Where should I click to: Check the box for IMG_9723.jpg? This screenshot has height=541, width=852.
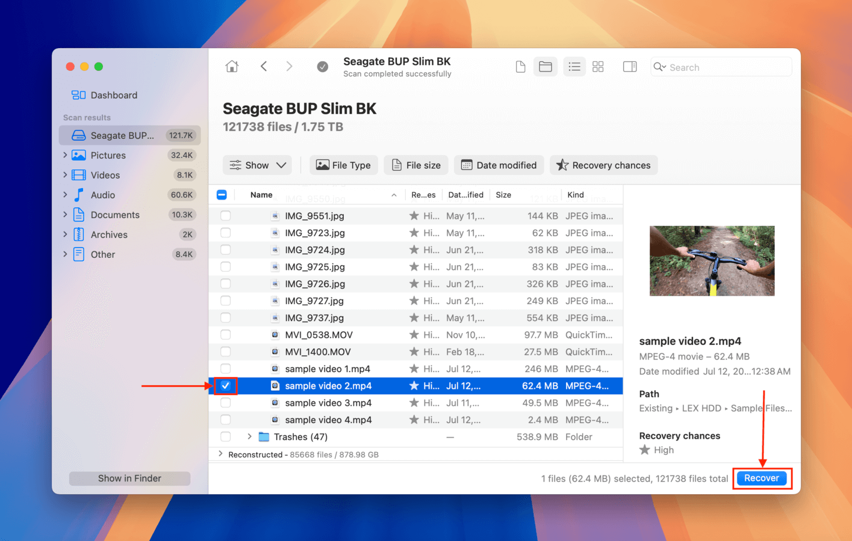pyautogui.click(x=225, y=233)
